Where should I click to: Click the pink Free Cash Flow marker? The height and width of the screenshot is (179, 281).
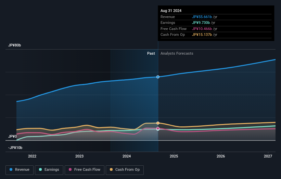158,128
